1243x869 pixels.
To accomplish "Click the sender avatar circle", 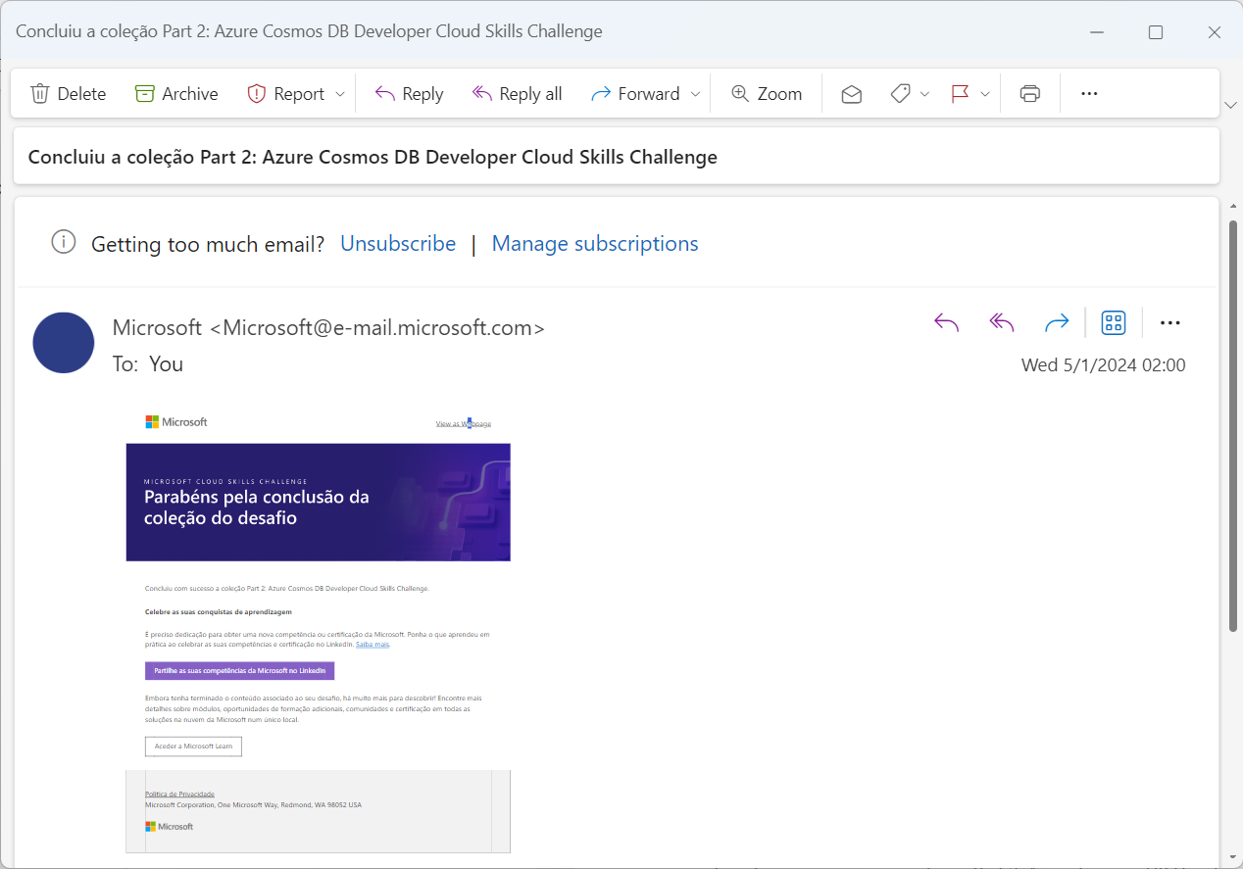I will (64, 343).
